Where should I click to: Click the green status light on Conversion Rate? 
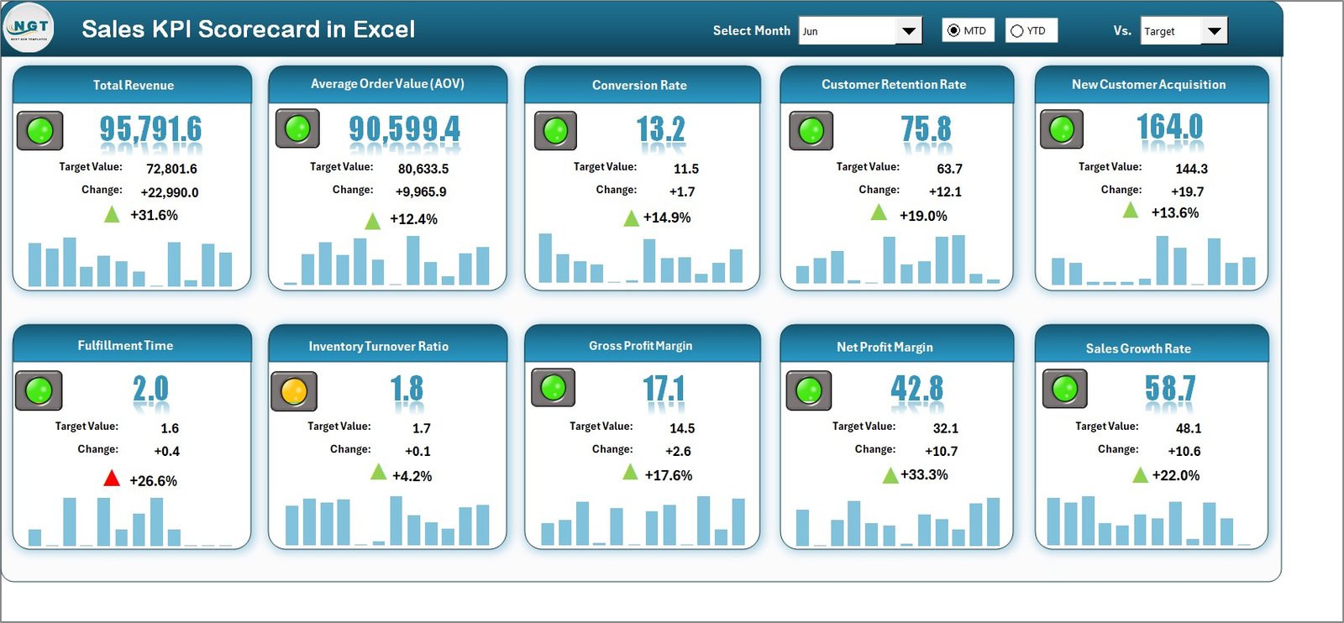(555, 131)
